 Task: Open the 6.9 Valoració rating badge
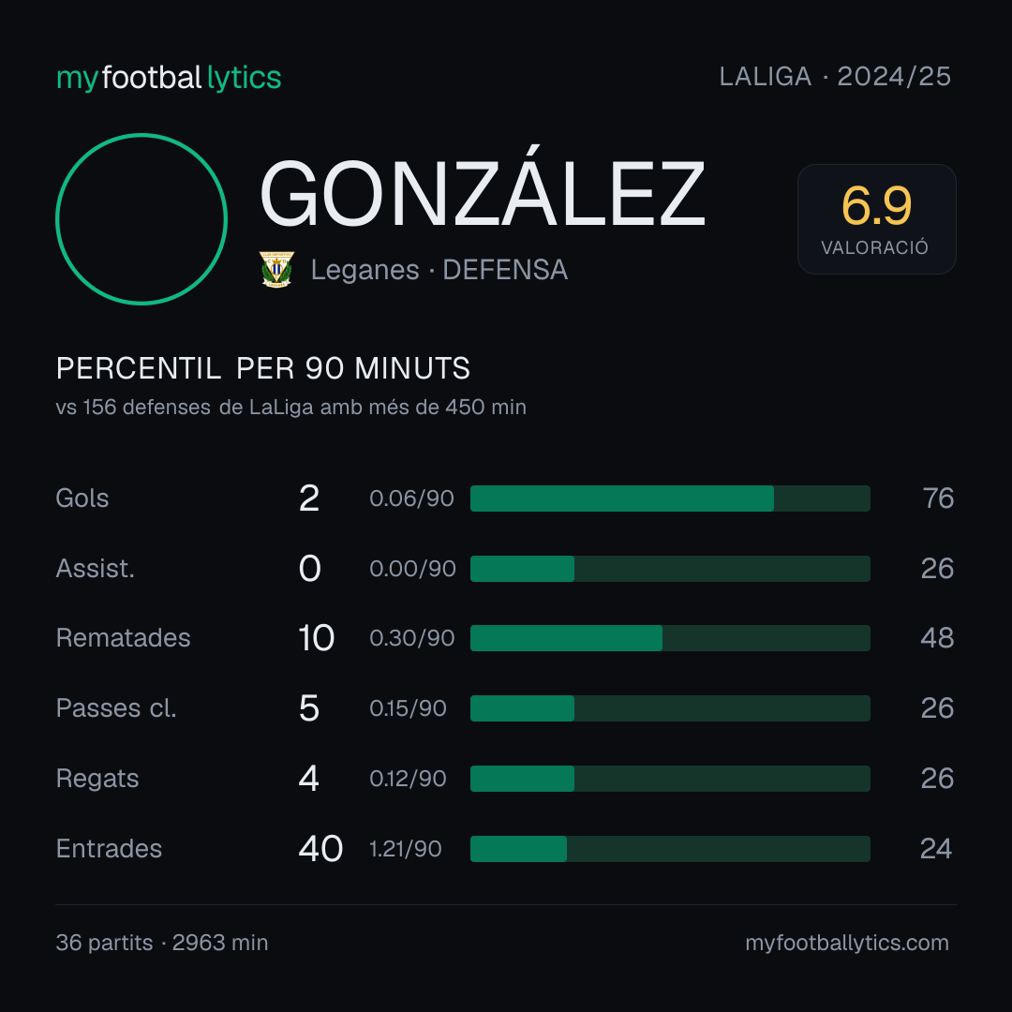coord(876,219)
